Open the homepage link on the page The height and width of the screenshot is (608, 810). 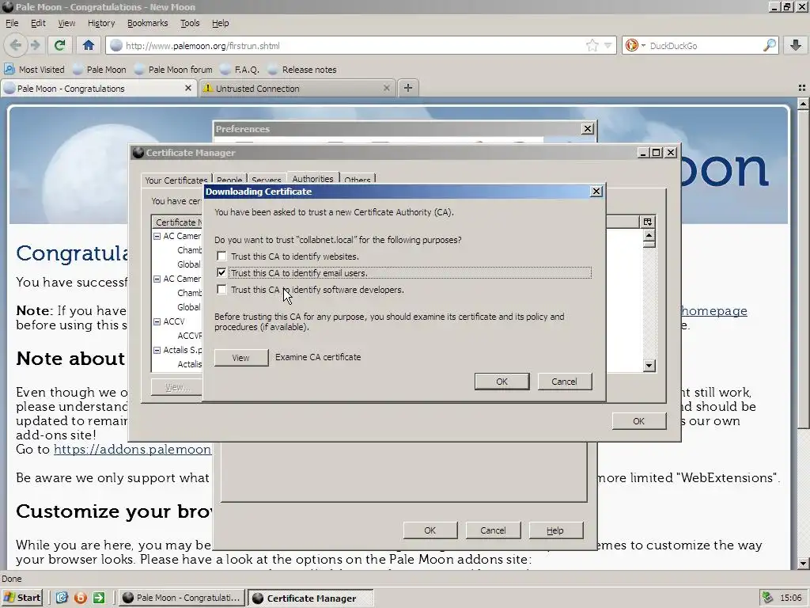[x=714, y=310]
